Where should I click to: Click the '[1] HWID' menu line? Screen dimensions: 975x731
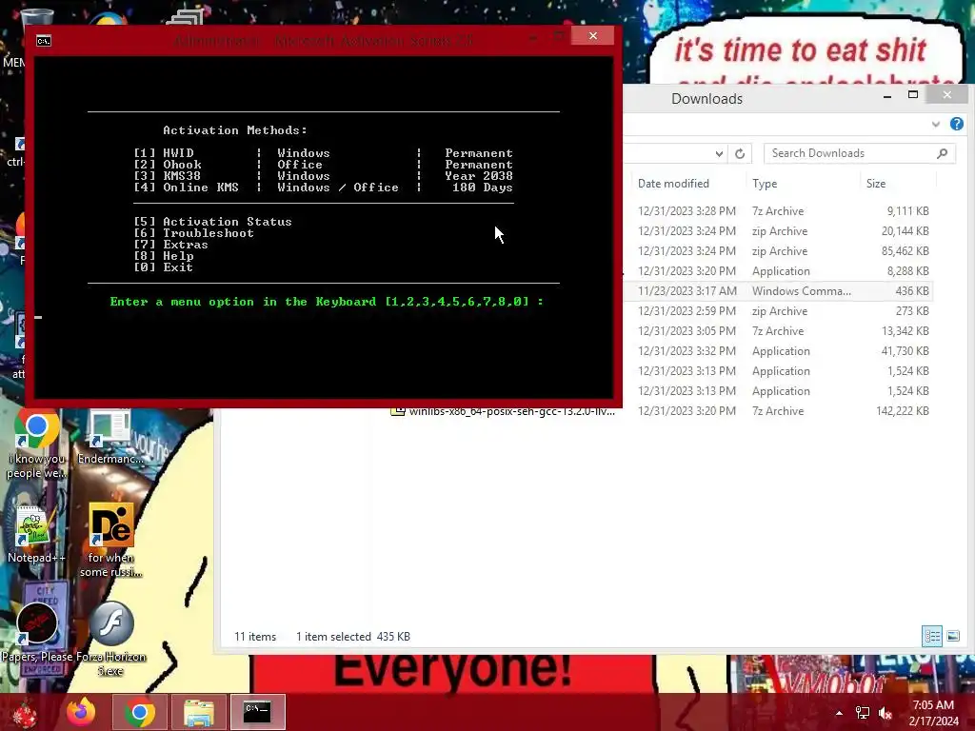coord(324,153)
